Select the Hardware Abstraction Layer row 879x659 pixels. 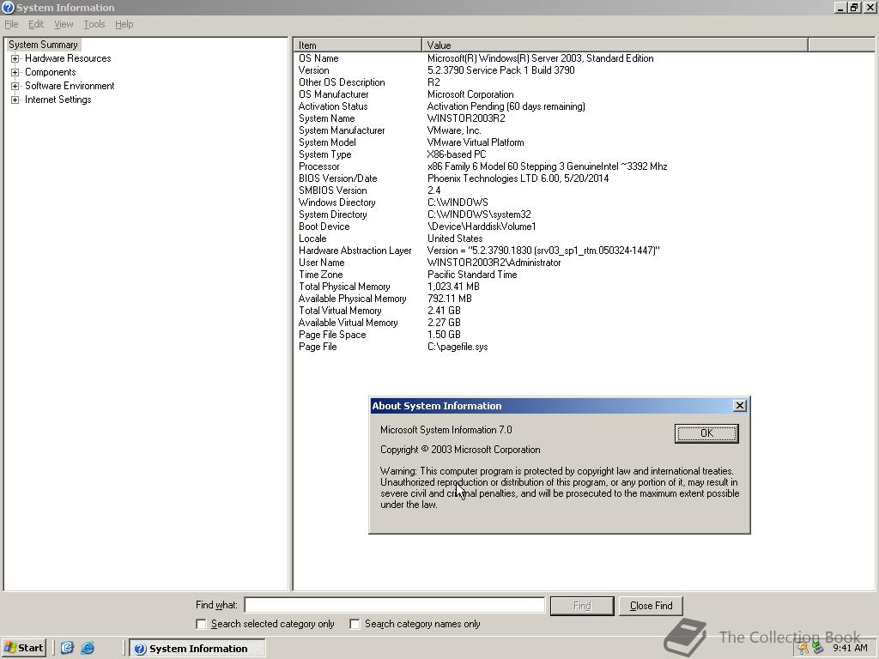(x=550, y=251)
